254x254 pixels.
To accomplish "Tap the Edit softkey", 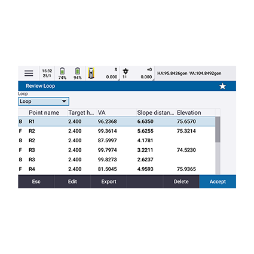I will click(x=72, y=182).
